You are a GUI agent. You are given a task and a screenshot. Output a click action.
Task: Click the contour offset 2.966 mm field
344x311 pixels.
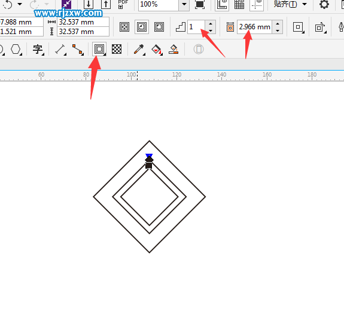[x=254, y=27]
